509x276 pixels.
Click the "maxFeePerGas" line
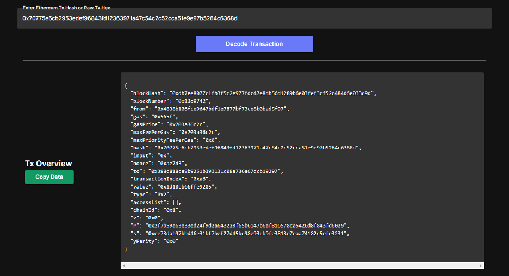click(x=175, y=133)
